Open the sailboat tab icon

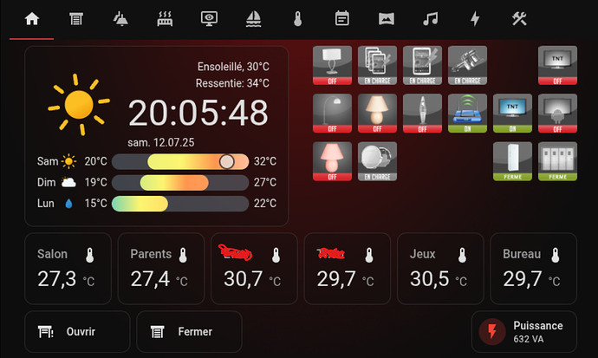point(254,19)
